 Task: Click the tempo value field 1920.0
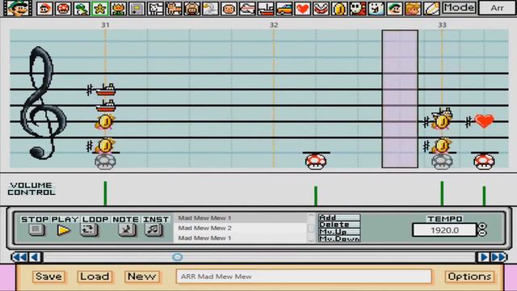[x=444, y=230]
